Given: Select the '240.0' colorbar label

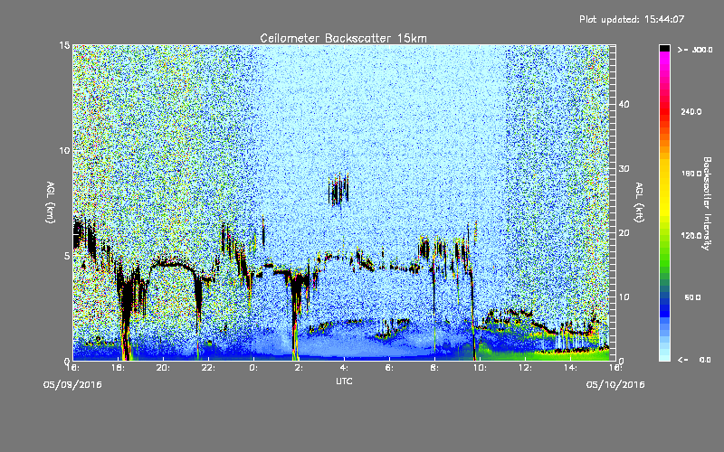Looking at the screenshot, I should (691, 111).
